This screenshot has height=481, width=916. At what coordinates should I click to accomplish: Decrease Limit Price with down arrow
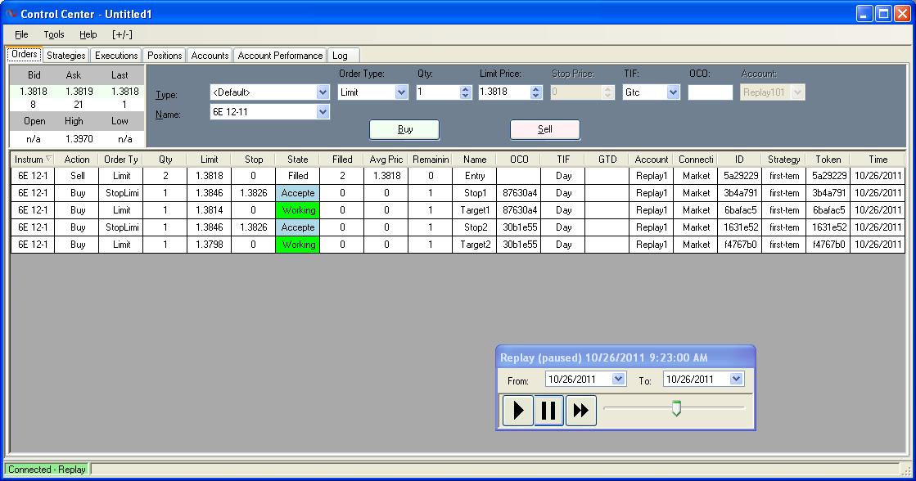[535, 96]
